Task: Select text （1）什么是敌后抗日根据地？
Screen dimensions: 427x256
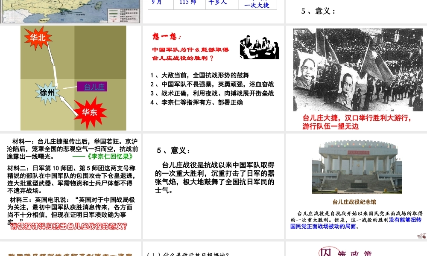Action: pos(188,254)
